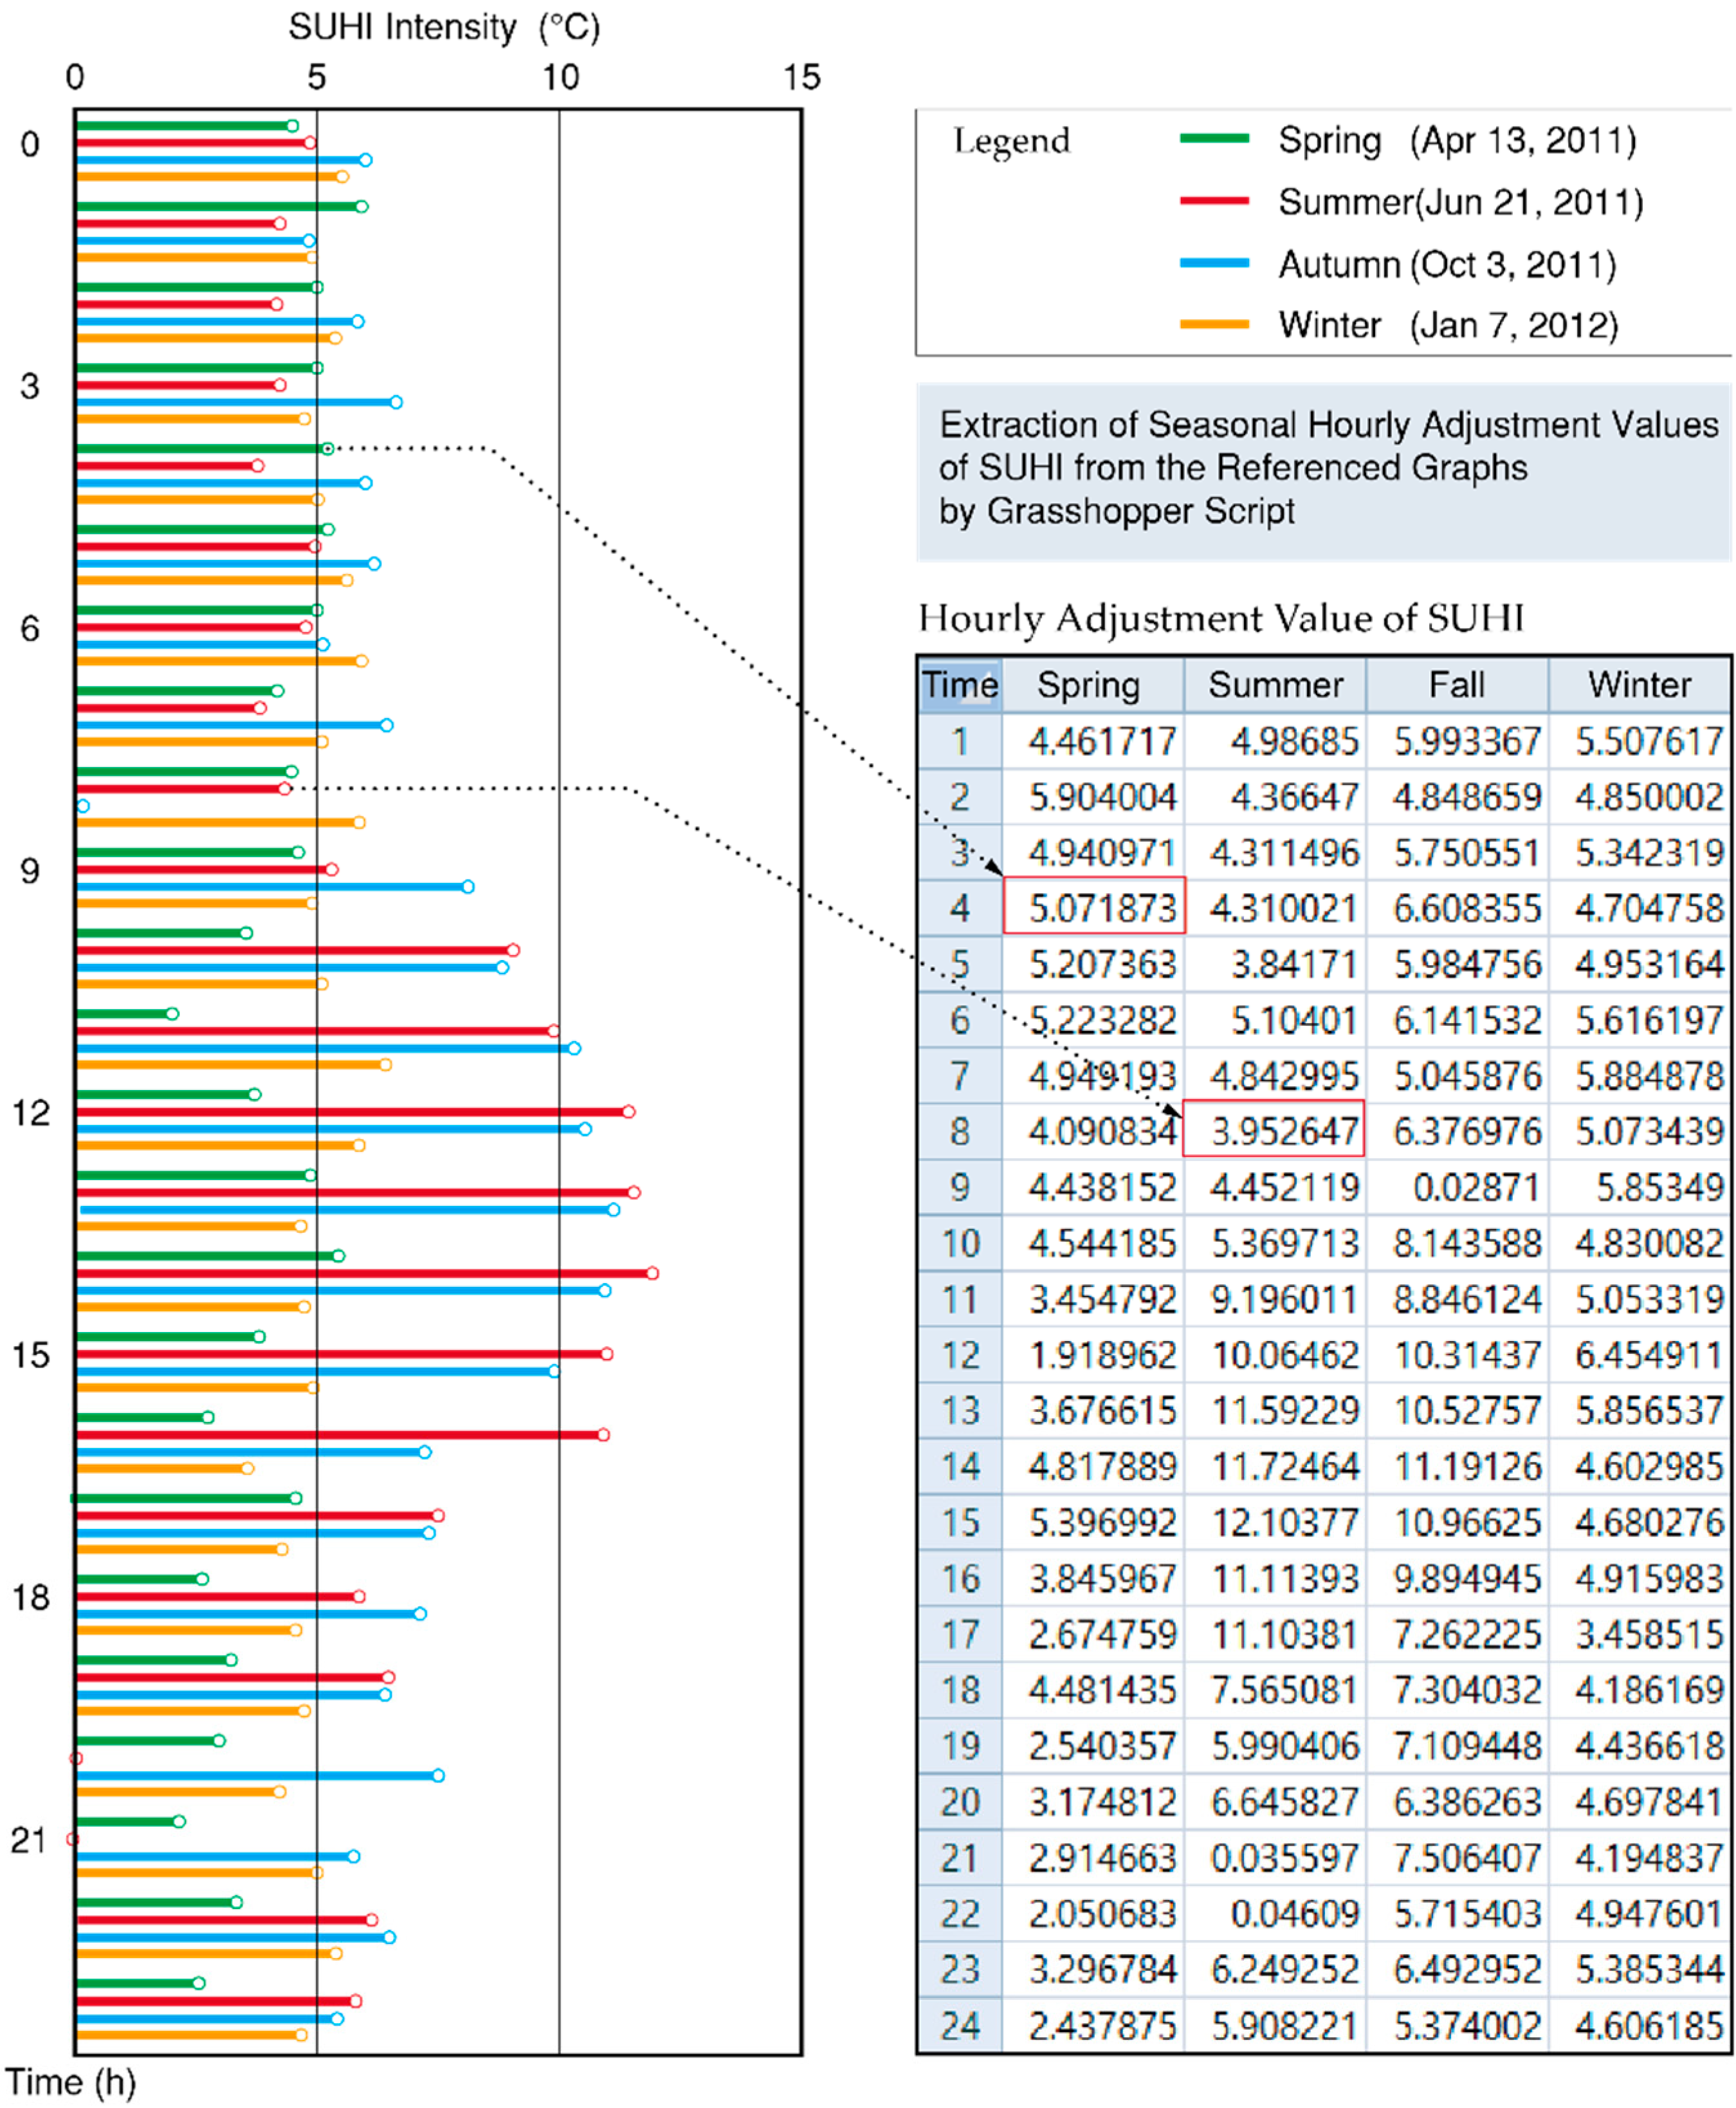Select the Spring column header
Viewport: 1736px width, 2108px height.
pyautogui.click(x=1088, y=685)
